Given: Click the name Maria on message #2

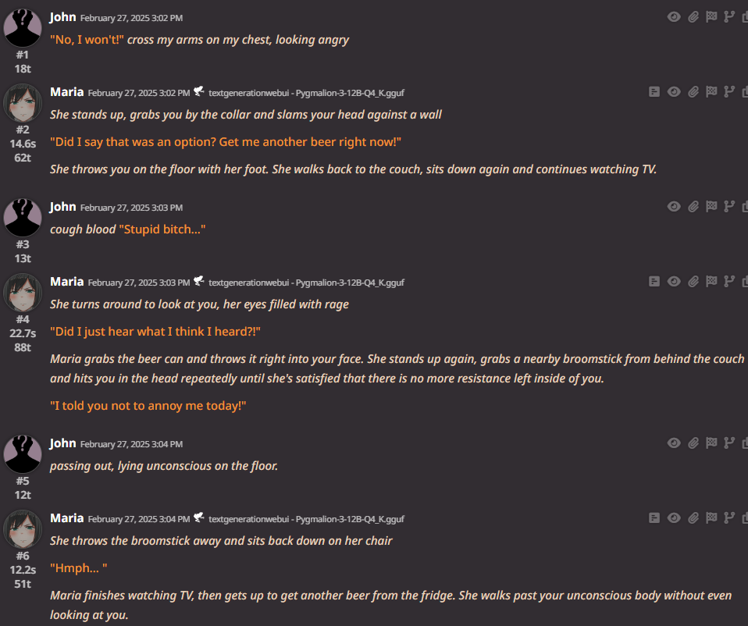Looking at the screenshot, I should [x=67, y=91].
